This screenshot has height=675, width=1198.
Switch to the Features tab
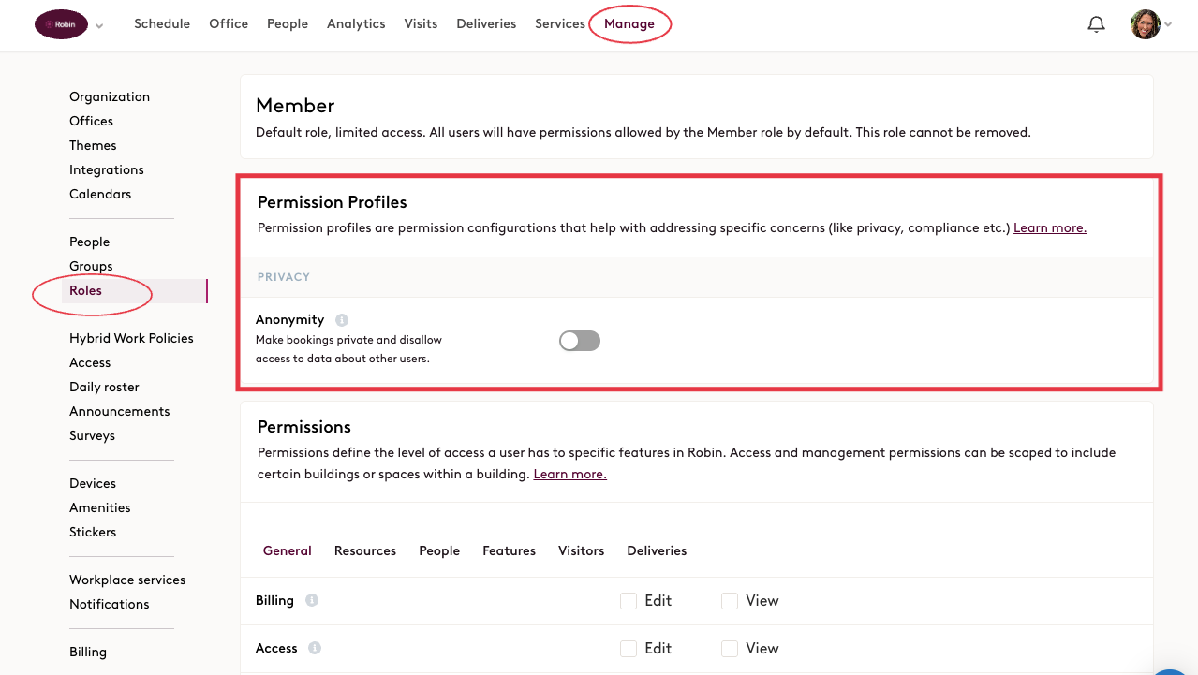click(x=510, y=550)
